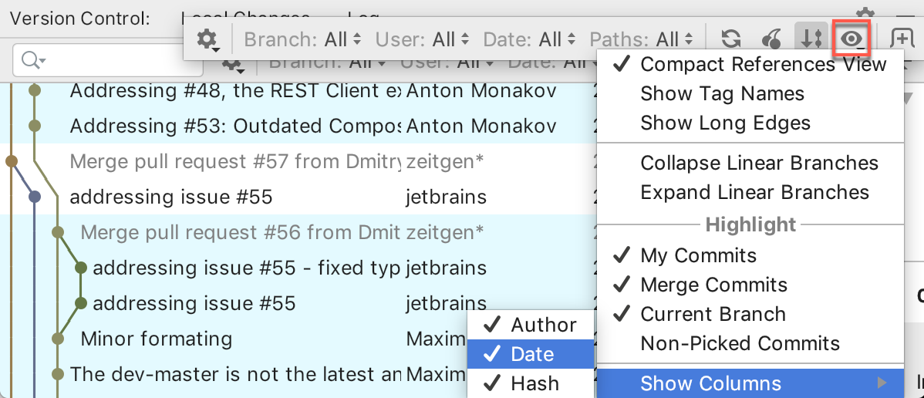The image size is (924, 398).
Task: Select commit 'Addressing #53: Outdated Compos'
Action: tap(235, 126)
